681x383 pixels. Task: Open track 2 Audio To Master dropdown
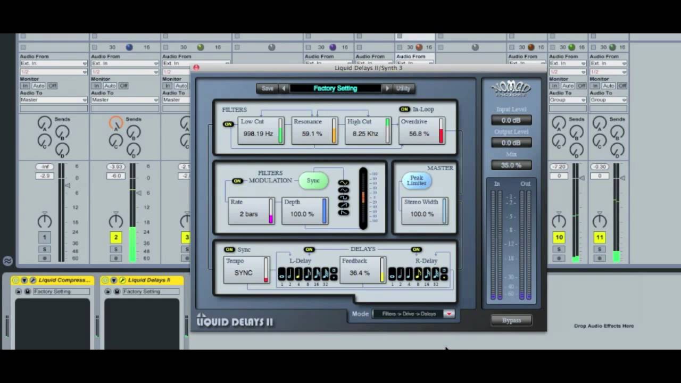[124, 99]
